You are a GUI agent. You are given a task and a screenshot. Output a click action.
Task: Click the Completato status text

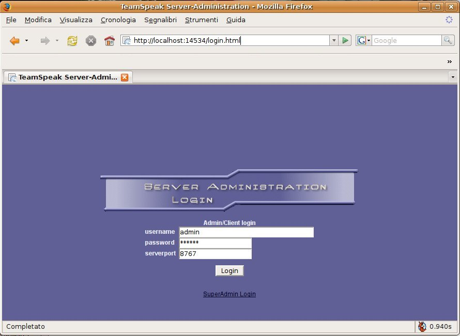click(25, 326)
